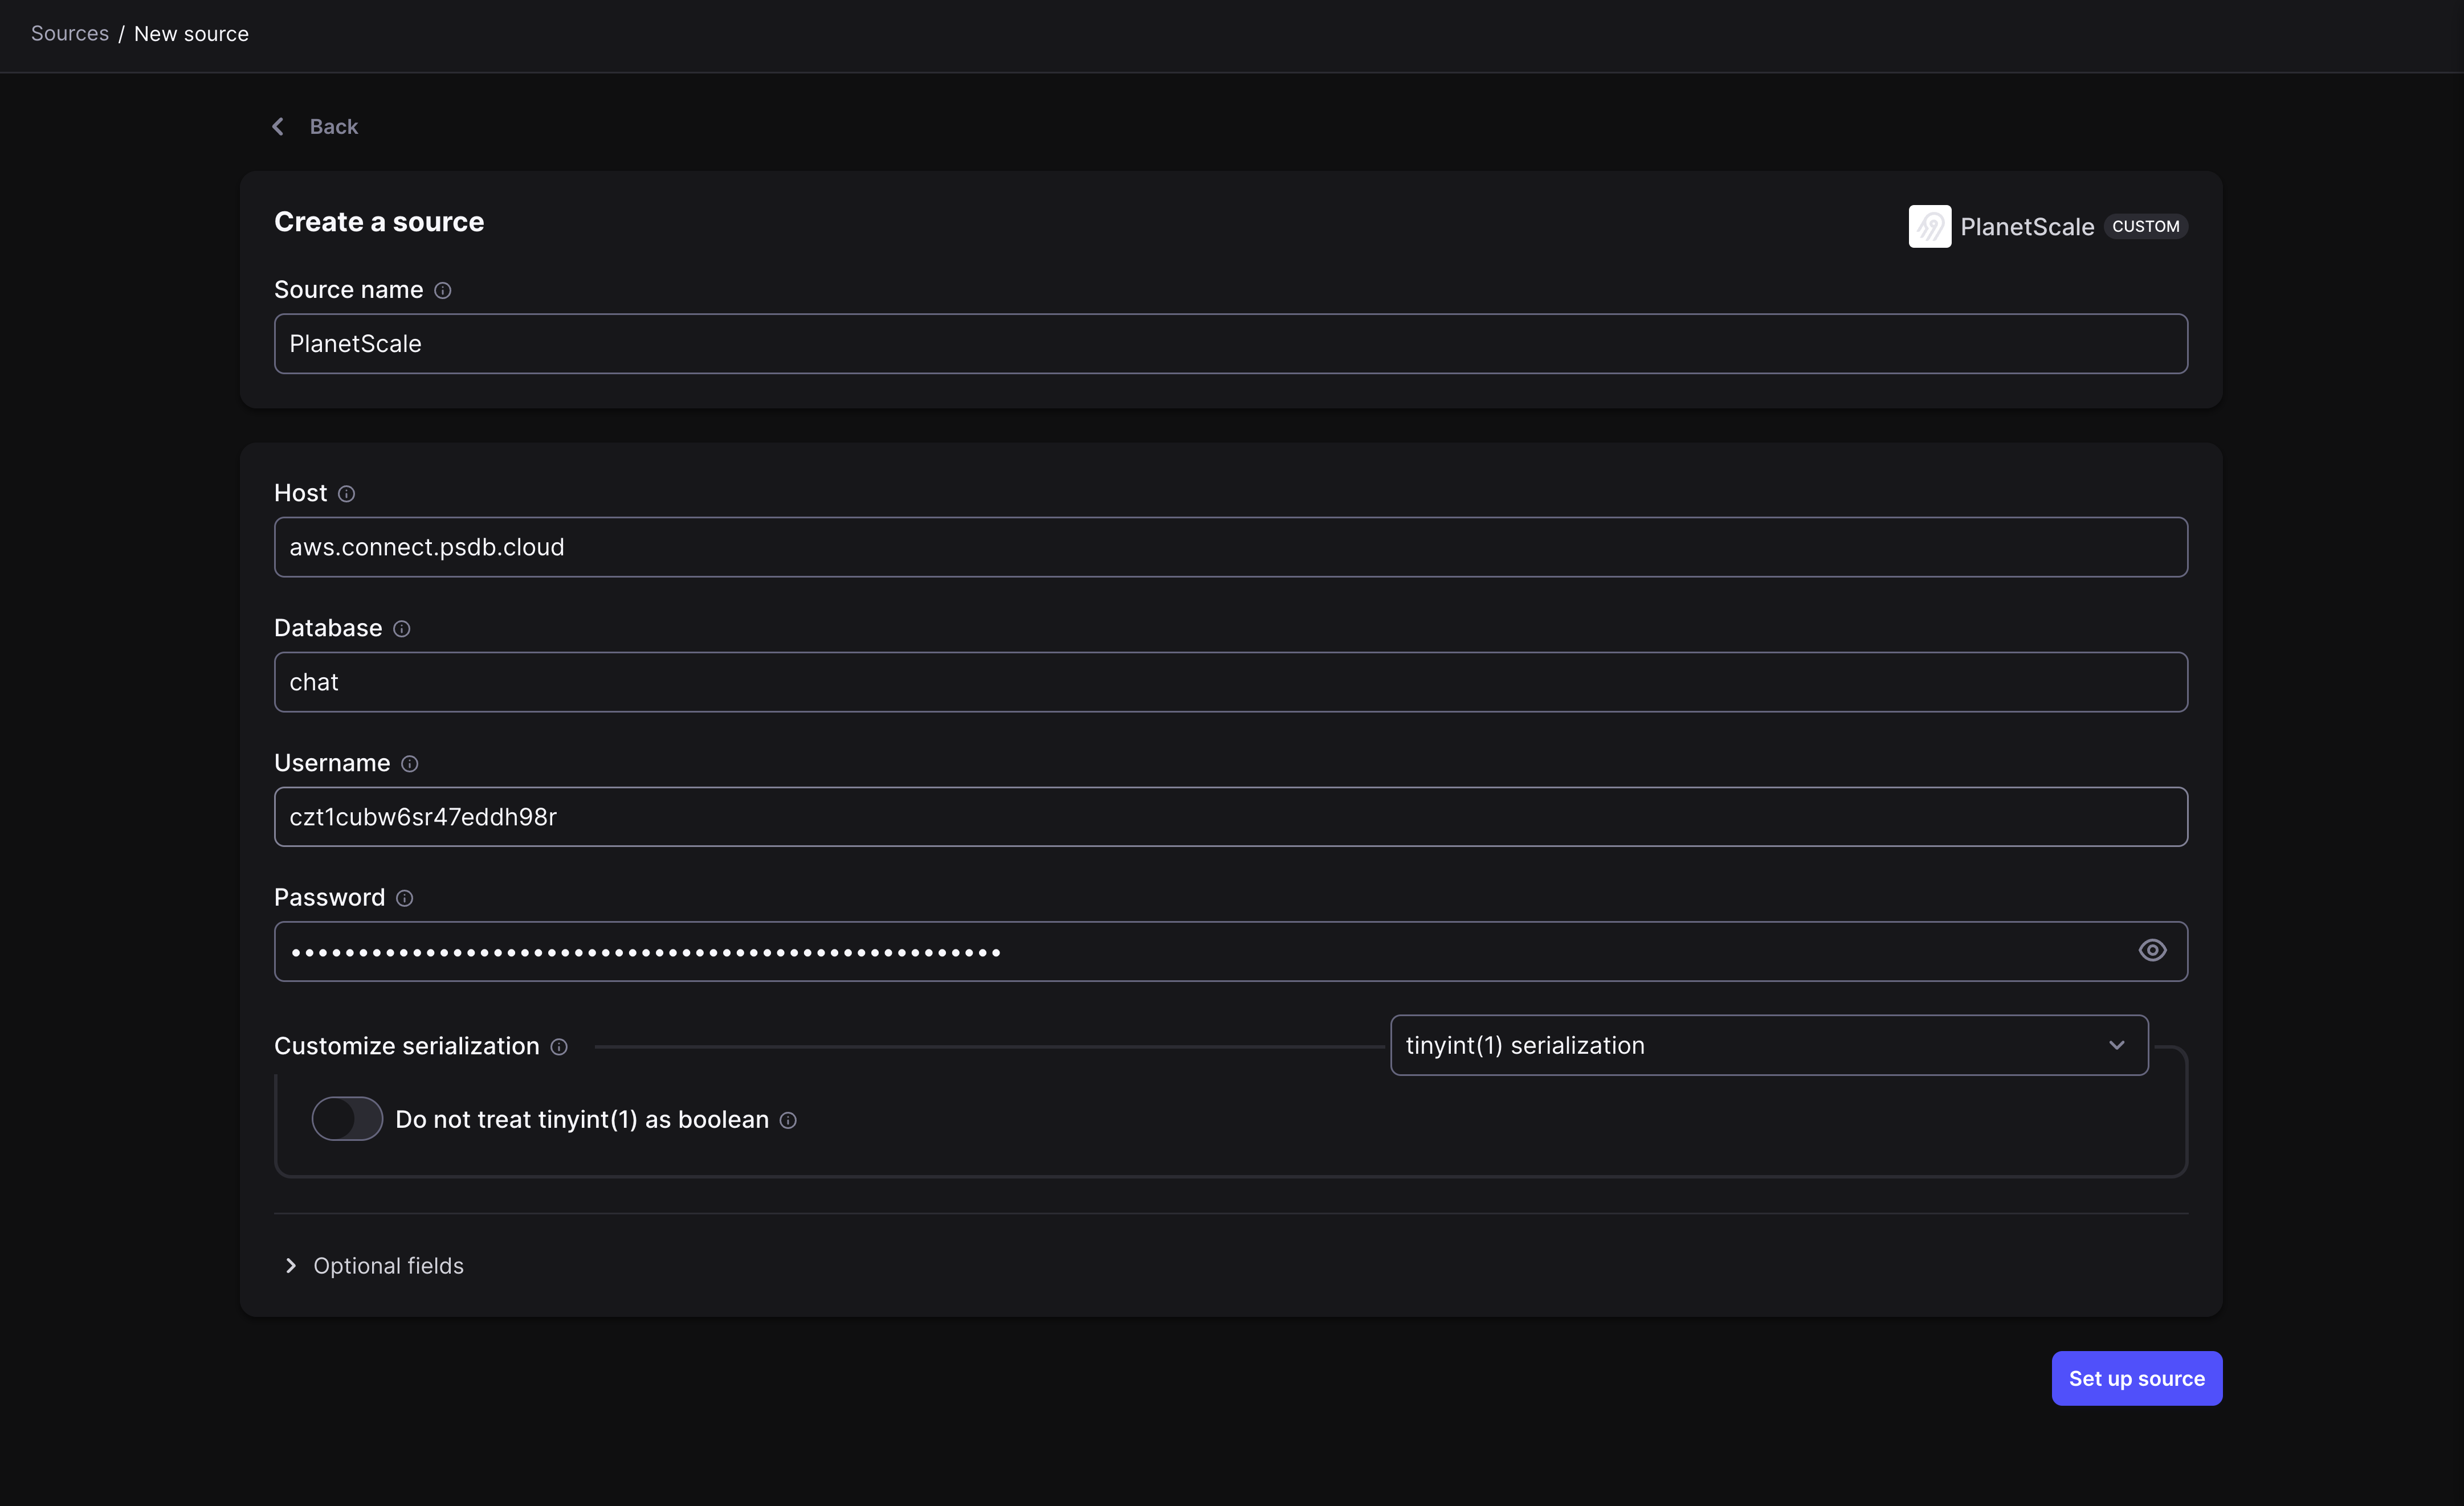The image size is (2464, 1506).
Task: Click the Username info icon
Action: pyautogui.click(x=410, y=763)
